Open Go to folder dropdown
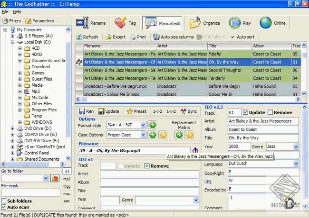Image resolution: width=309 pixels, height=218 pixels. 46,178
